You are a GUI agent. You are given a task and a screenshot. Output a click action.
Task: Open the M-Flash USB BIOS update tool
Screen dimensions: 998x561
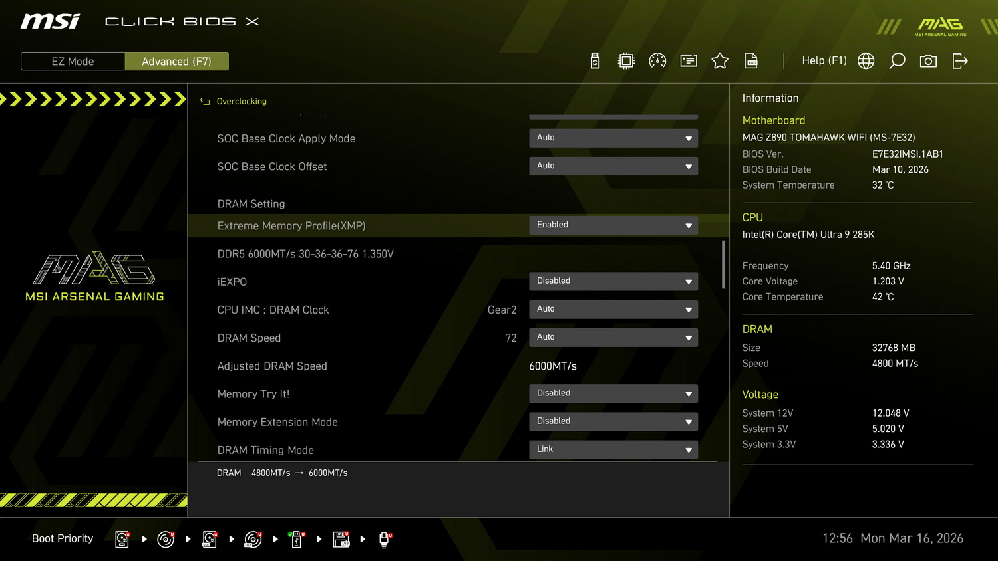pyautogui.click(x=595, y=61)
